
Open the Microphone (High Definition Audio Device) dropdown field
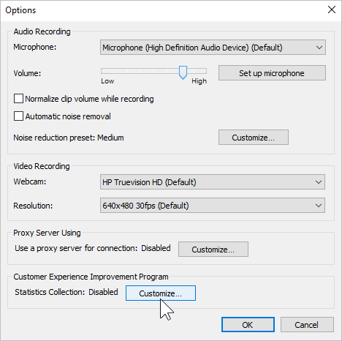point(213,48)
